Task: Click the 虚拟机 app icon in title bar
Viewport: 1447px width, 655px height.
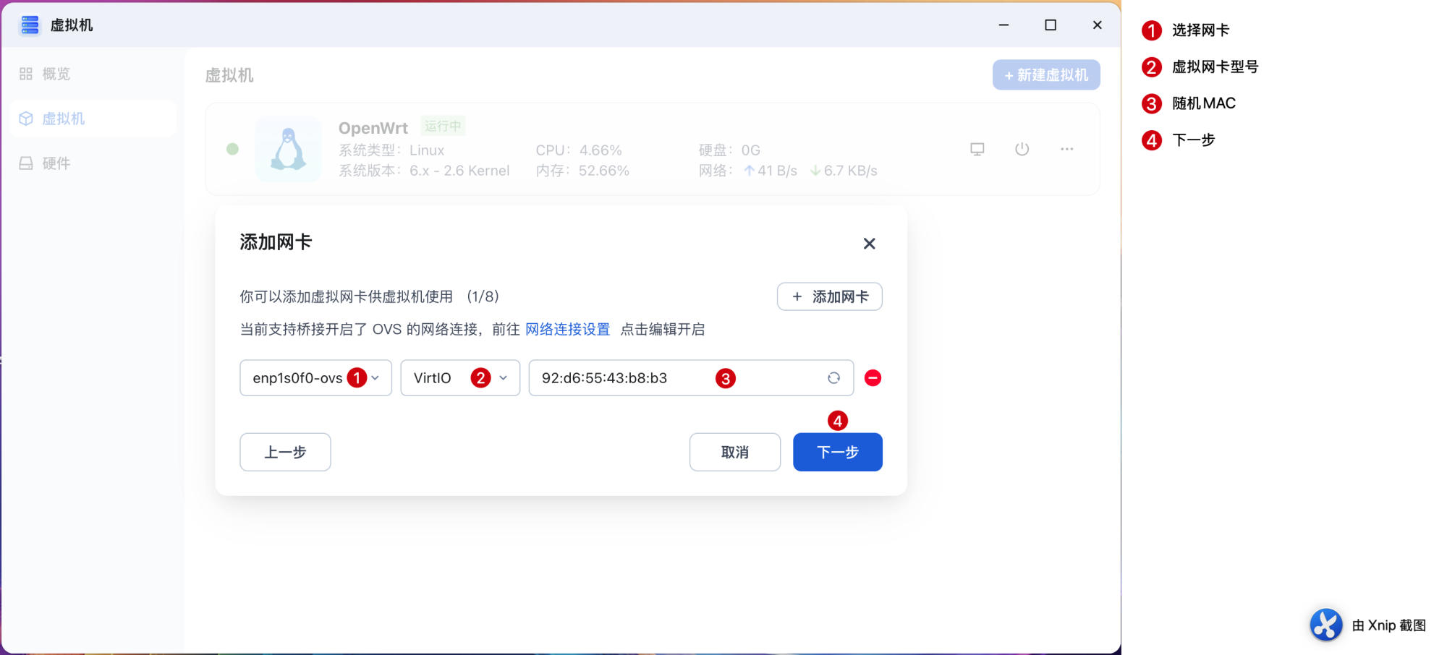Action: [x=30, y=25]
